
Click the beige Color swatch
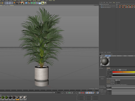[108, 68]
